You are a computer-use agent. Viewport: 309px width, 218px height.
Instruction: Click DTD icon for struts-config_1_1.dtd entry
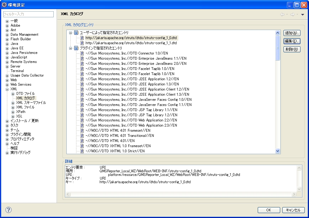pos(82,43)
